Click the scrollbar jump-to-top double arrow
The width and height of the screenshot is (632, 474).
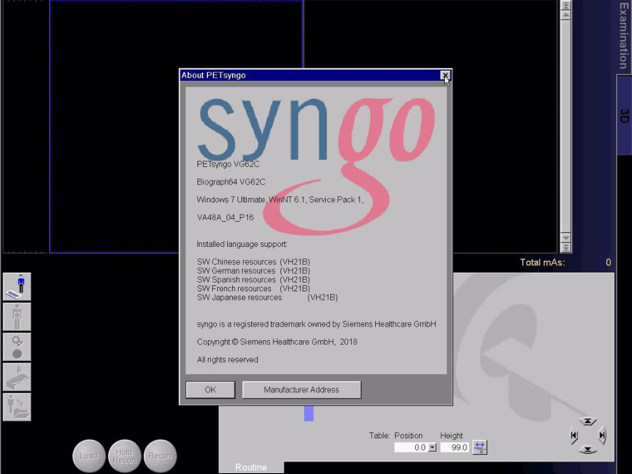point(565,5)
